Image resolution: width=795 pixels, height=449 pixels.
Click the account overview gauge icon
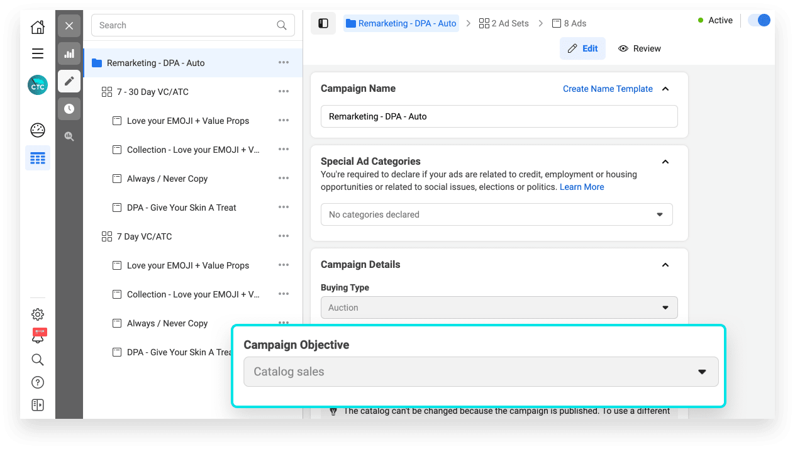point(38,130)
